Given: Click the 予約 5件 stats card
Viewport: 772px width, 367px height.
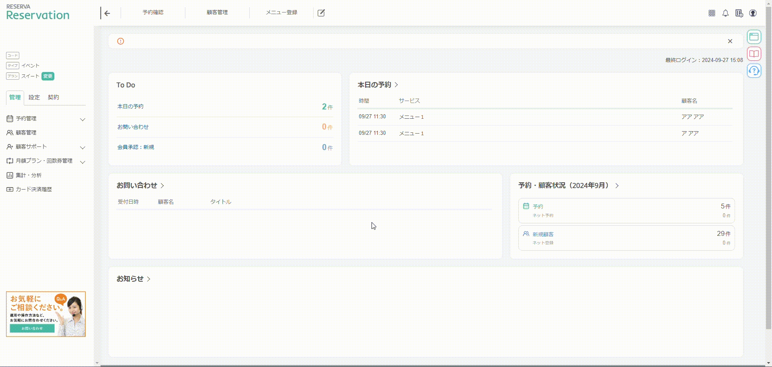Looking at the screenshot, I should 626,210.
